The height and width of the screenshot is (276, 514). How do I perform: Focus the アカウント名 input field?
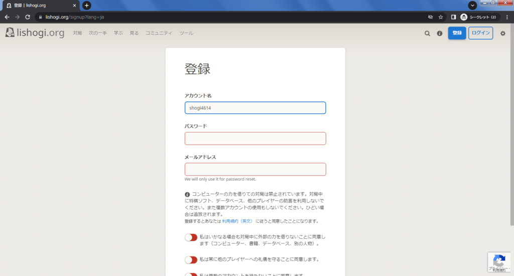pyautogui.click(x=255, y=108)
